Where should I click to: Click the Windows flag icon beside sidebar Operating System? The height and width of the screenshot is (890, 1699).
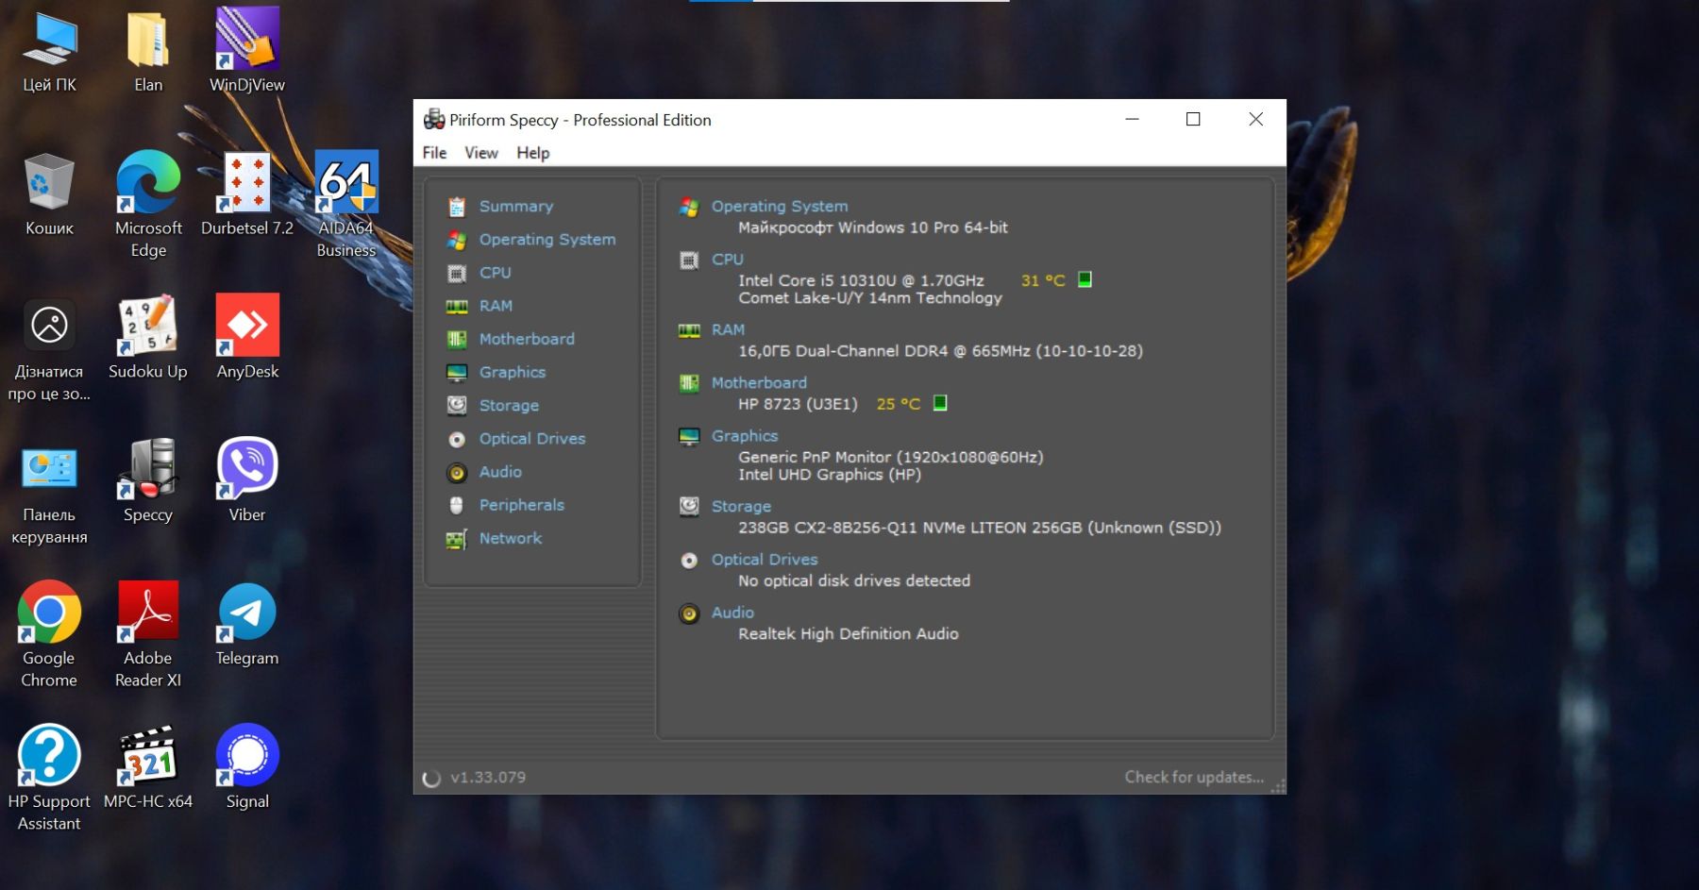click(x=457, y=240)
